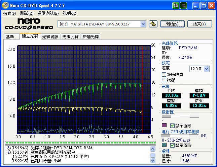Switch to the 光碟品質 tab
The image size is (217, 167).
click(x=70, y=37)
